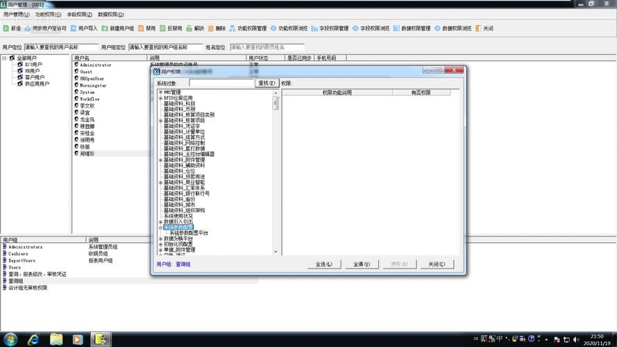Click the 全清(U) button
The height and width of the screenshot is (347, 617).
tap(361, 264)
